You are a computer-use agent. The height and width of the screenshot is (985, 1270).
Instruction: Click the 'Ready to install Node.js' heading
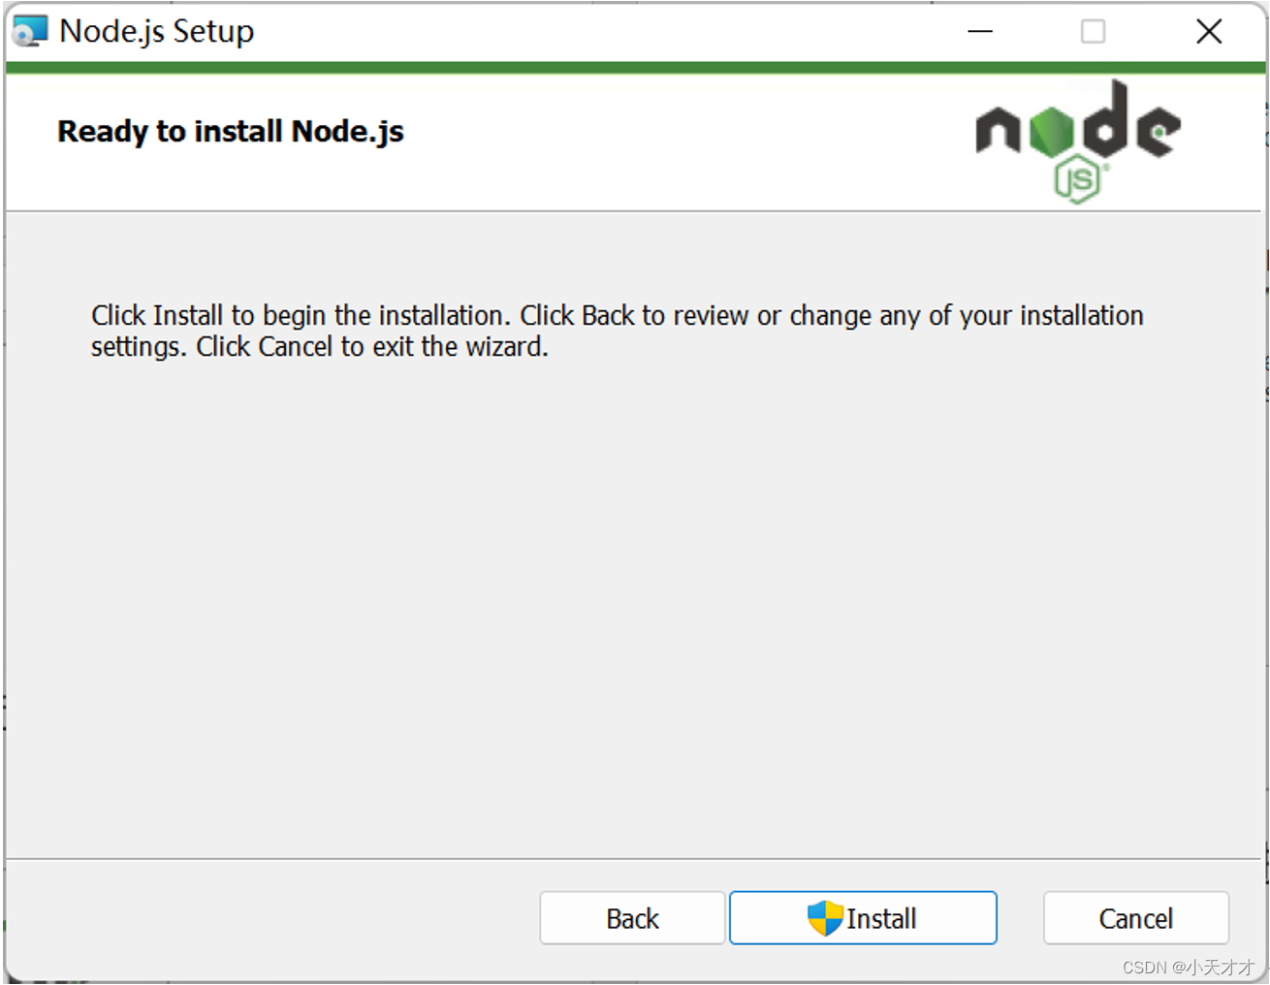[x=231, y=131]
